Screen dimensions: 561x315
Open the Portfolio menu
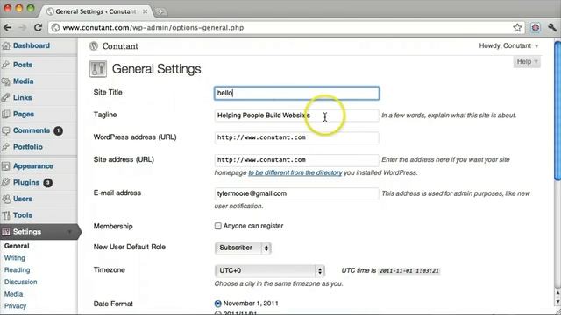point(28,147)
